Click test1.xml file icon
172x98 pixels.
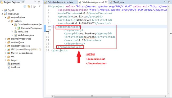click(9, 67)
